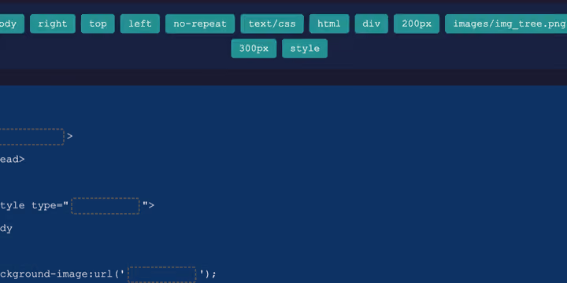Click the blank slot before the closing bracket
The image size is (567, 283).
pyautogui.click(x=31, y=137)
